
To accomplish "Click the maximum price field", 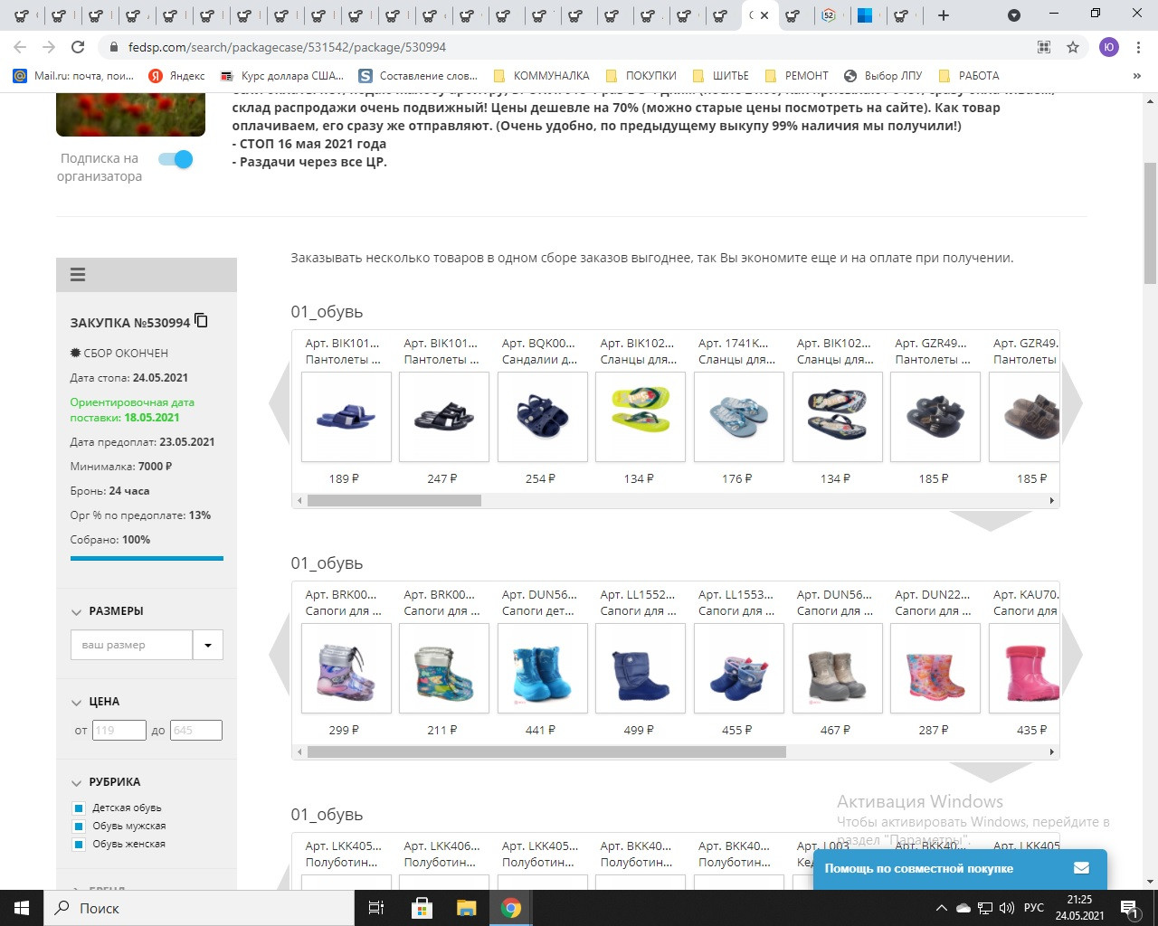I will pyautogui.click(x=195, y=730).
